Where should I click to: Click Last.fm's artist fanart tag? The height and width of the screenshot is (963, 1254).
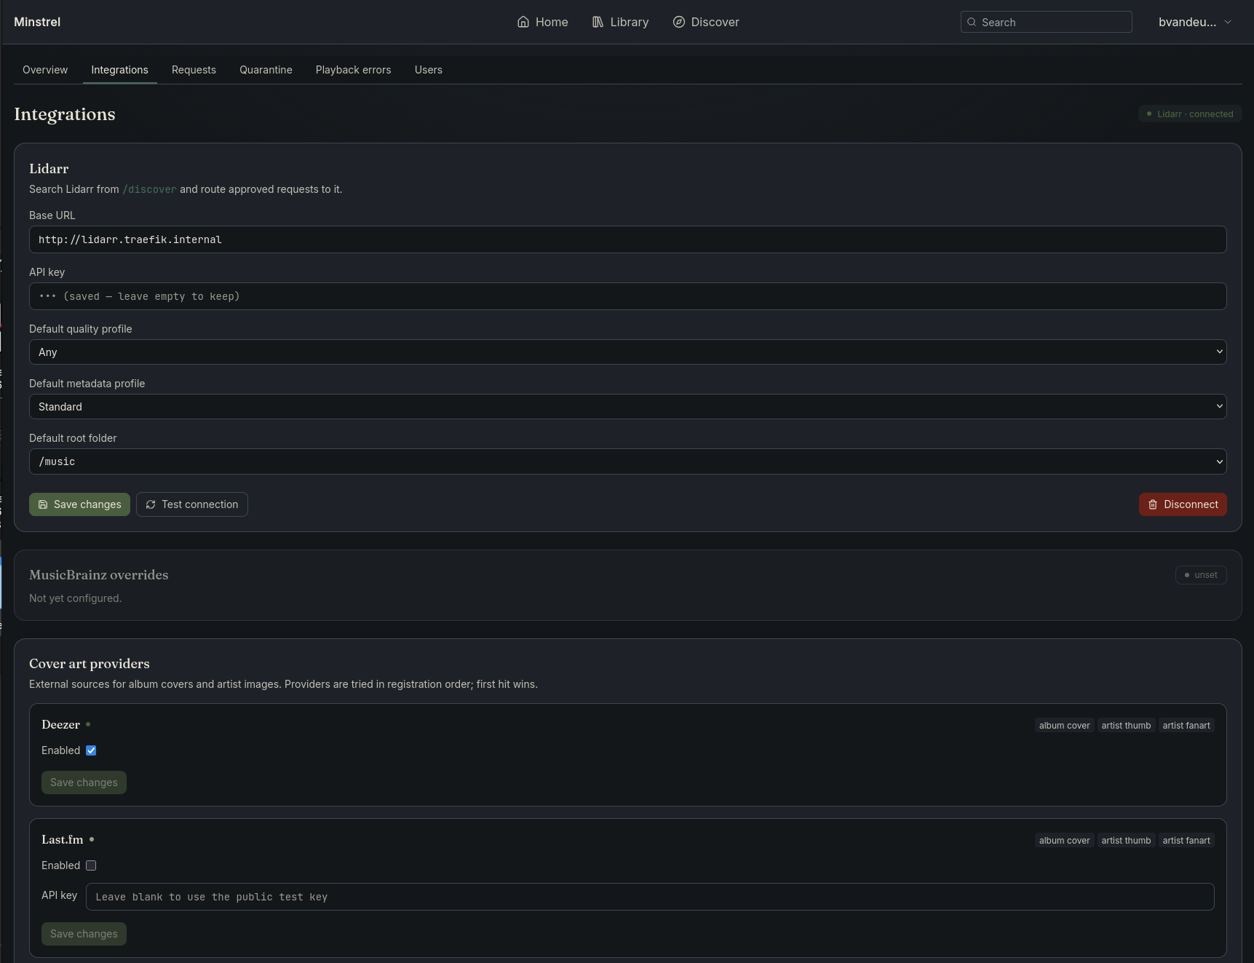click(x=1186, y=841)
